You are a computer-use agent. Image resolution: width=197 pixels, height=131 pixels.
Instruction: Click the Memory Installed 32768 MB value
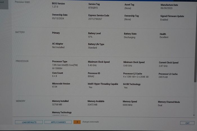(57, 105)
